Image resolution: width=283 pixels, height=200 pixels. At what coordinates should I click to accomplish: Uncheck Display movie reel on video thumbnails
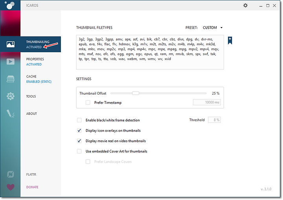[79, 141]
